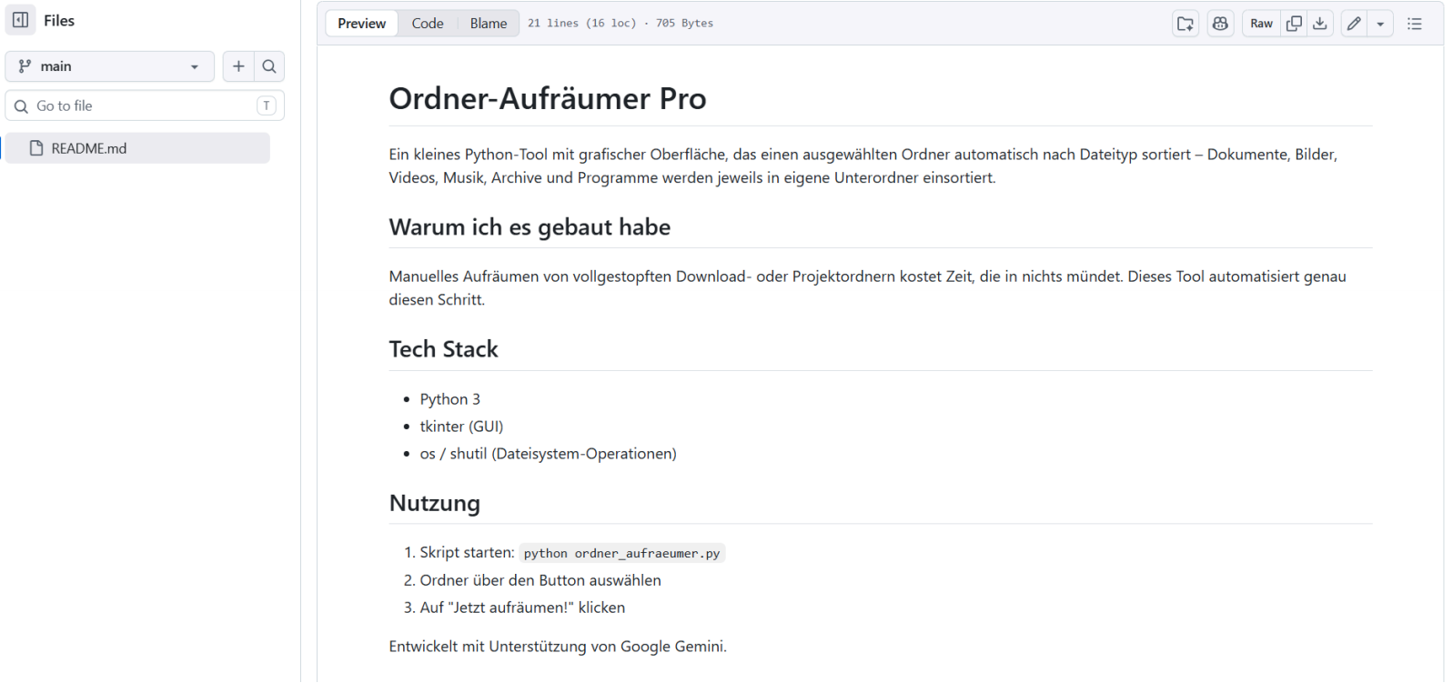Copy the raw file contents
1453x693 pixels.
(1294, 24)
